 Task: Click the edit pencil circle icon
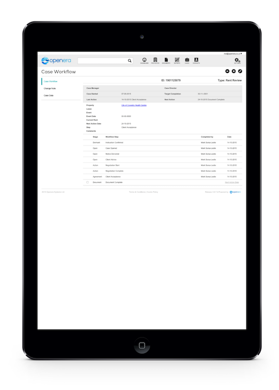[x=240, y=71]
